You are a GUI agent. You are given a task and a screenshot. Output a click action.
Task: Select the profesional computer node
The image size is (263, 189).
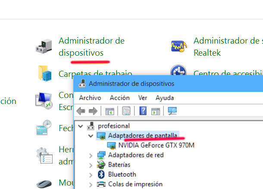point(114,126)
